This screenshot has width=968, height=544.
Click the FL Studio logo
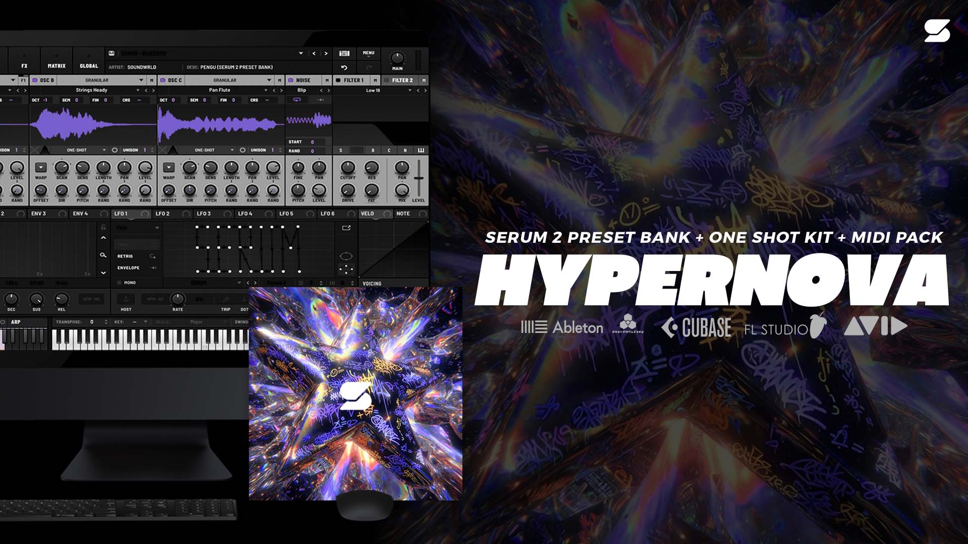coord(785,326)
